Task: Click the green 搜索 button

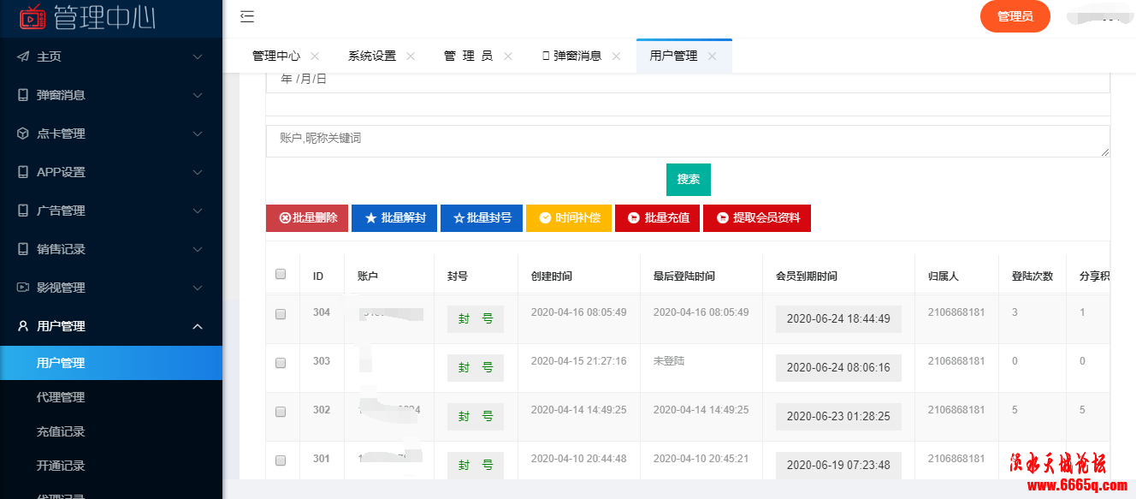Action: [x=689, y=180]
